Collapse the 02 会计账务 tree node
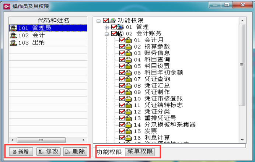The width and height of the screenshot is (255, 162). [107, 34]
